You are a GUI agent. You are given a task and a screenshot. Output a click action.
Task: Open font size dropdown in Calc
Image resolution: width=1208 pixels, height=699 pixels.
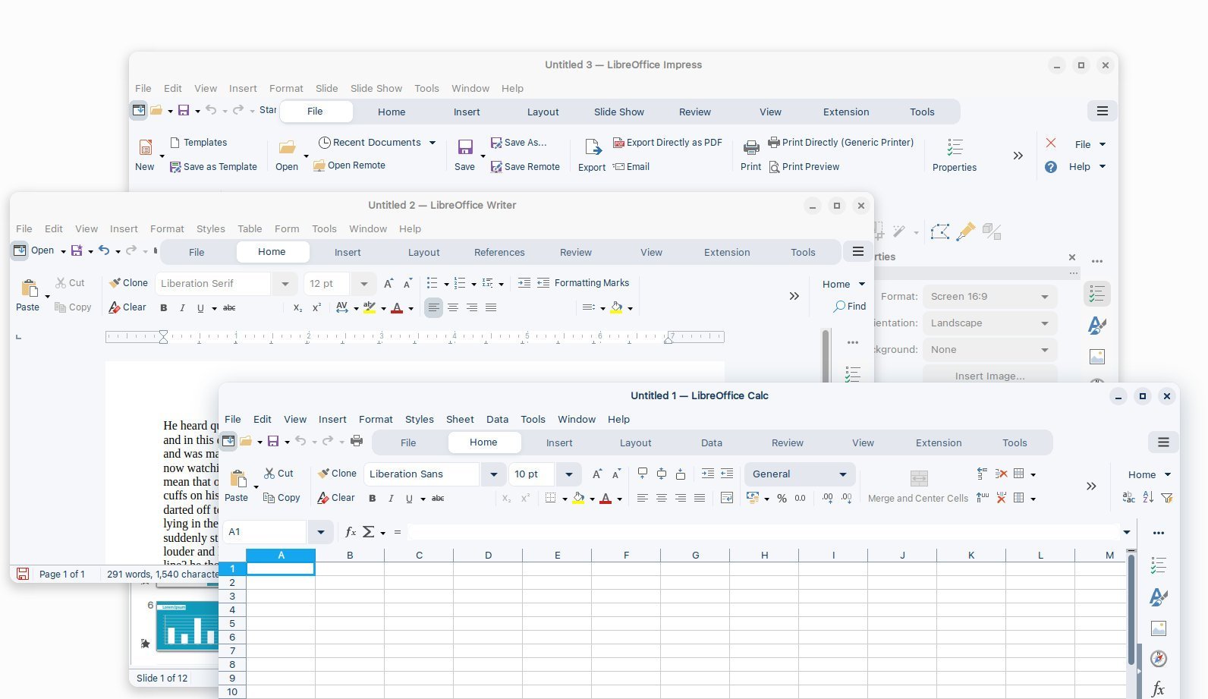point(568,474)
